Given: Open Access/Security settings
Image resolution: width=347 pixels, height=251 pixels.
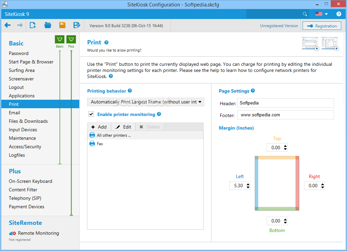Looking at the screenshot, I should (25, 147).
